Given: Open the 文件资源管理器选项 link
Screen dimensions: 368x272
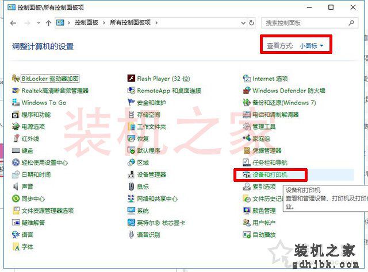Looking at the screenshot, I should [x=47, y=211].
